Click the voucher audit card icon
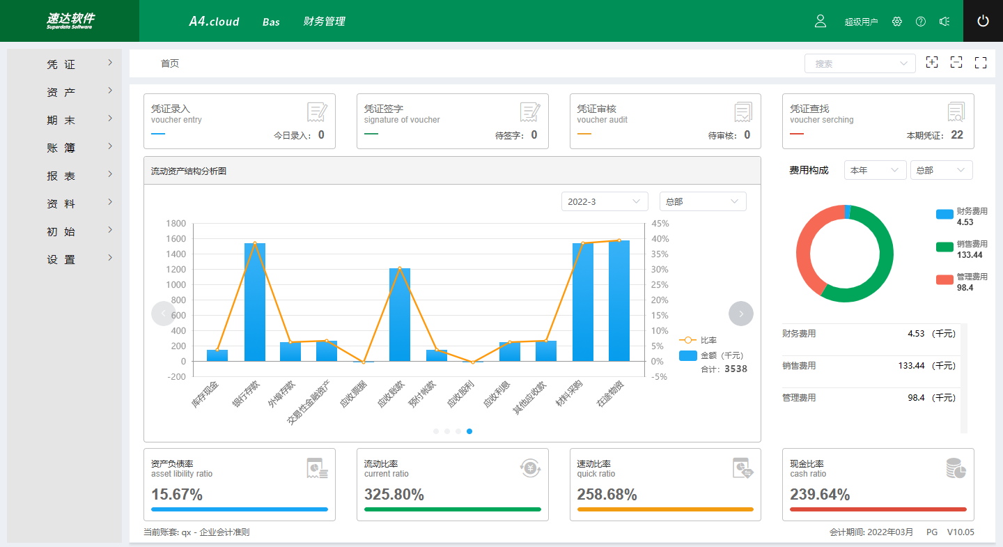The height and width of the screenshot is (547, 1003). point(743,112)
